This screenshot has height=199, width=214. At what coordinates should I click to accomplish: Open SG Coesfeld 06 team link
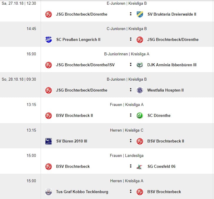(161, 167)
